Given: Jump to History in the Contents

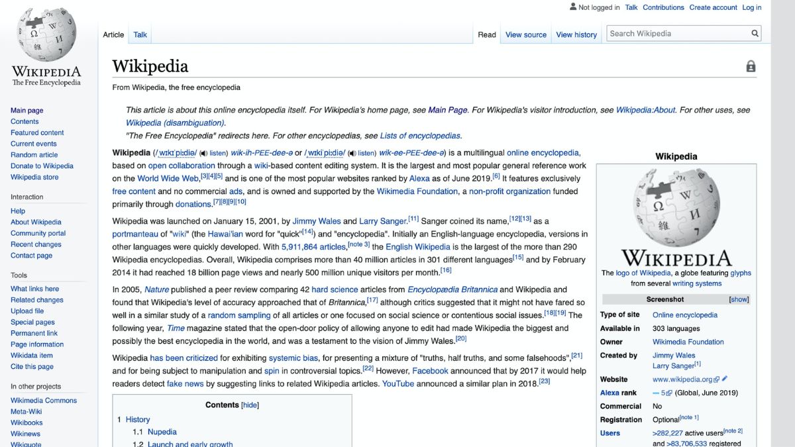Looking at the screenshot, I should (x=138, y=420).
